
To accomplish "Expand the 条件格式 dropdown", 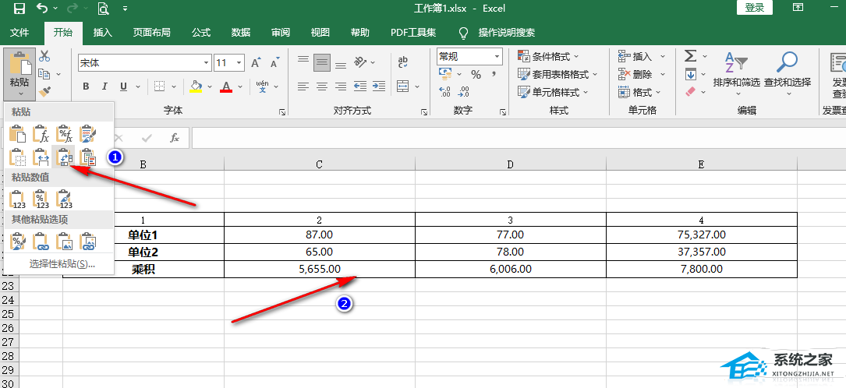I will coord(576,57).
